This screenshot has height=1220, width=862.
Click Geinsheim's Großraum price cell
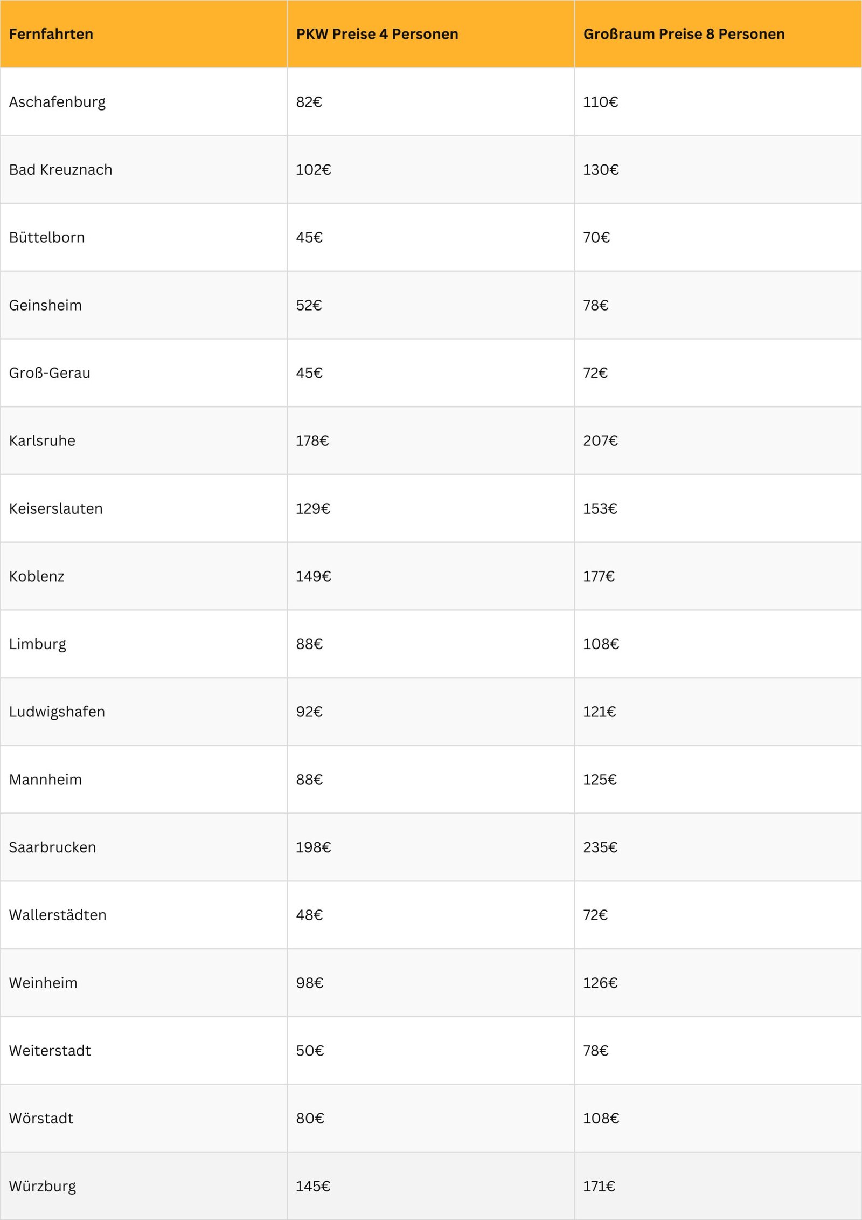595,305
